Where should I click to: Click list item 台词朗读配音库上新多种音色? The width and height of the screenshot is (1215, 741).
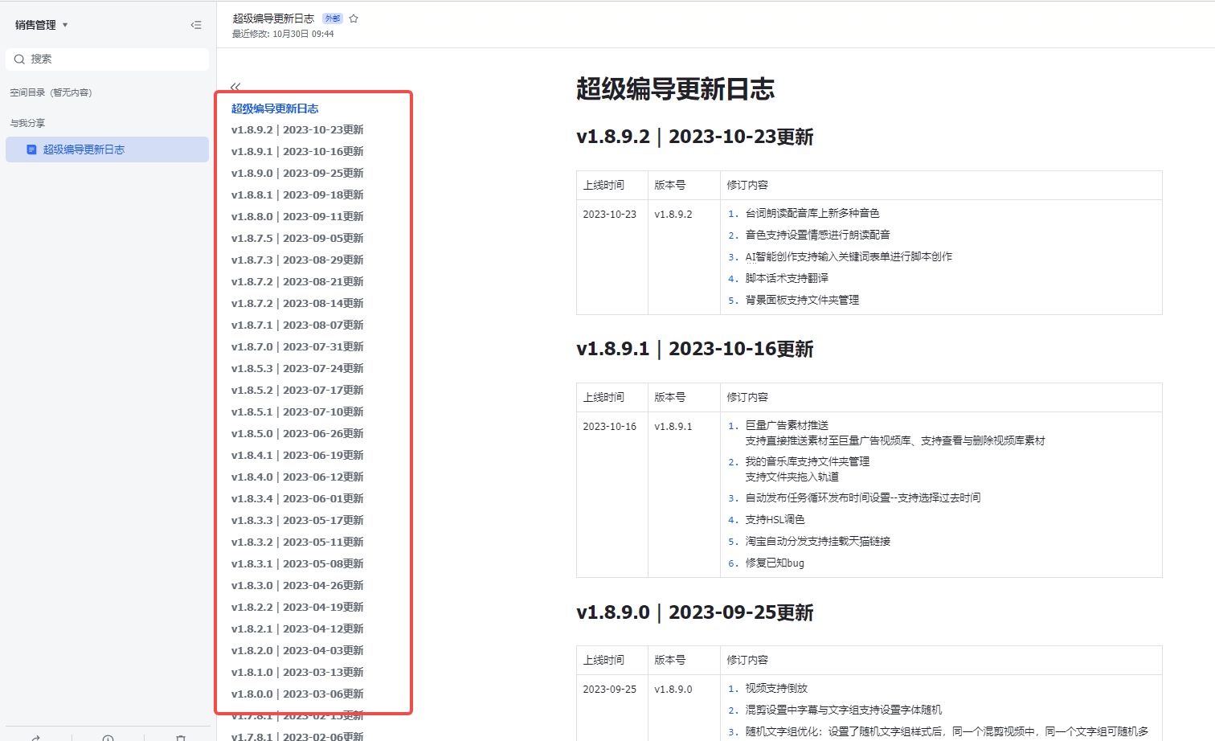(812, 213)
